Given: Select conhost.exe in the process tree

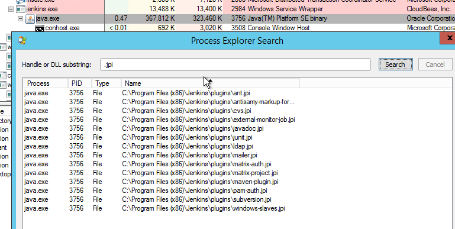Looking at the screenshot, I should [x=62, y=28].
